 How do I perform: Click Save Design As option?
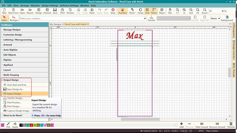(x=15, y=89)
